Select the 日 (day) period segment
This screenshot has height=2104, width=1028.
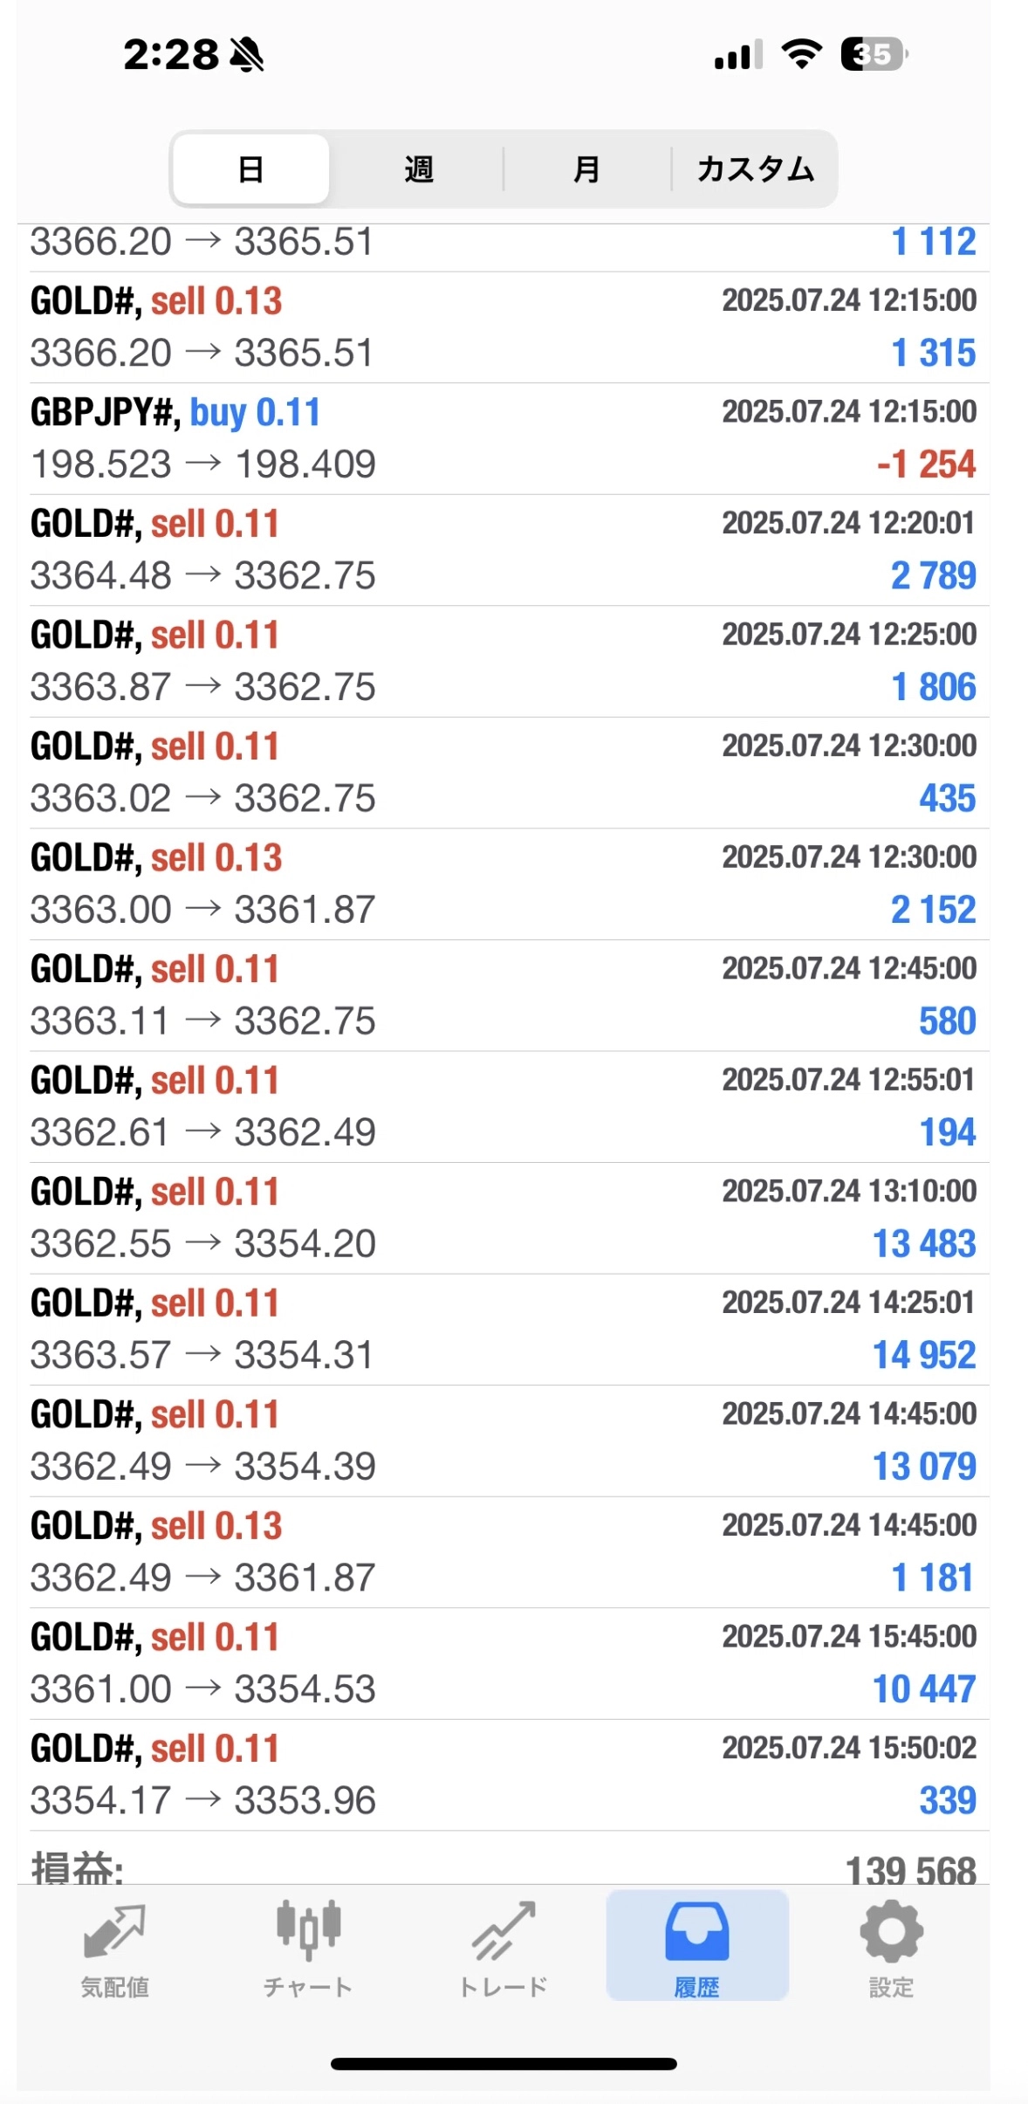coord(251,169)
